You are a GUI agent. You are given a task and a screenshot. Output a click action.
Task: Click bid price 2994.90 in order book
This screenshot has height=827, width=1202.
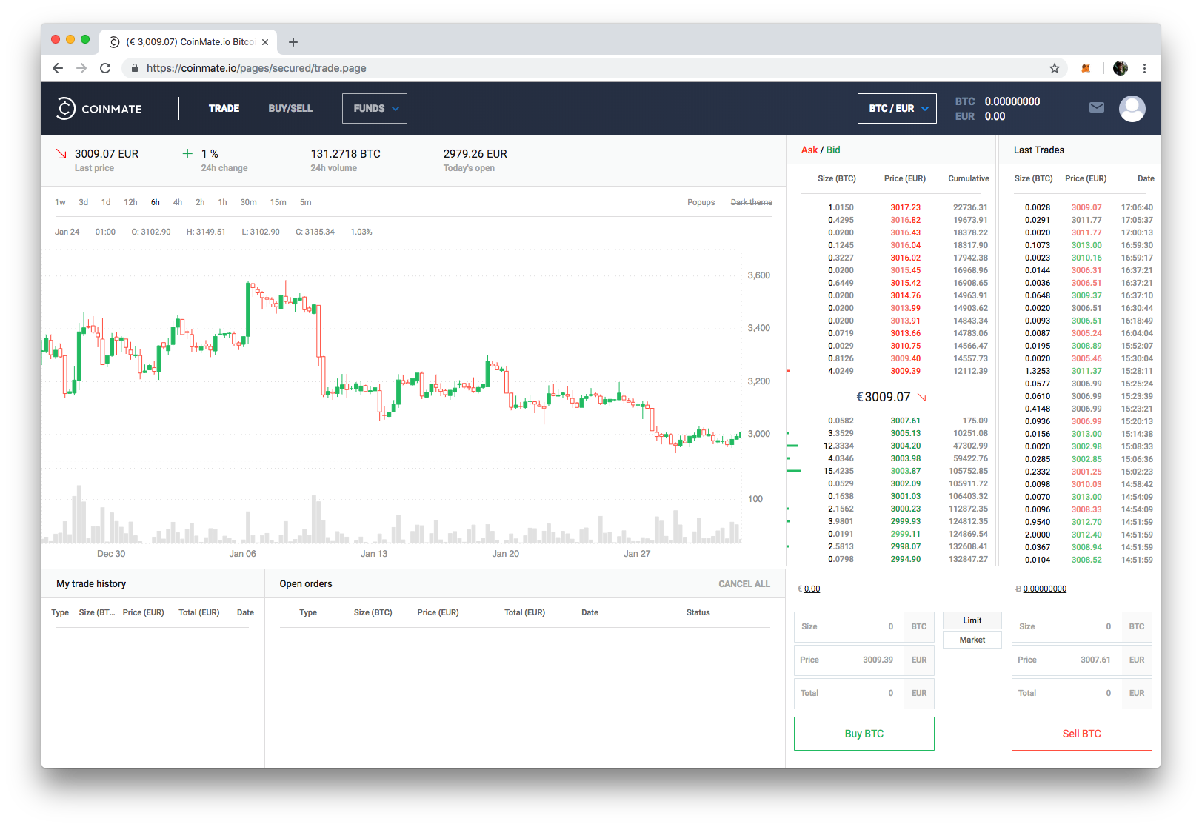(x=905, y=560)
